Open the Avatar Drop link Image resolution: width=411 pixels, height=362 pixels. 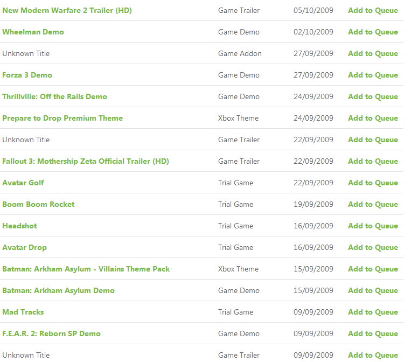click(x=24, y=247)
